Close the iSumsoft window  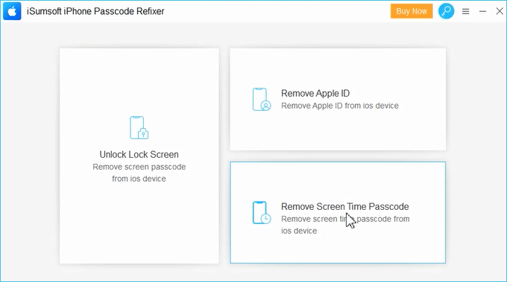pos(500,11)
